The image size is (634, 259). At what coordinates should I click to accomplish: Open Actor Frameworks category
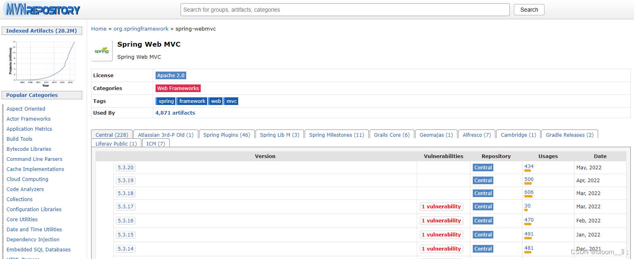point(29,119)
